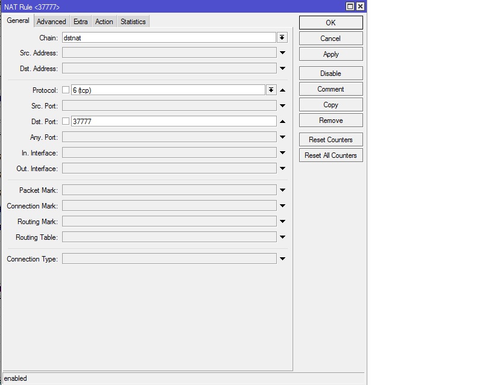Screen dimensions: 494x385
Task: Apply the NAT rule changes
Action: coord(331,54)
